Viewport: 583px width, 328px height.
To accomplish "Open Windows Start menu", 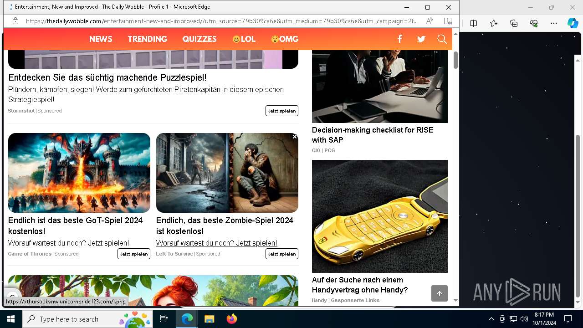I will click(11, 319).
